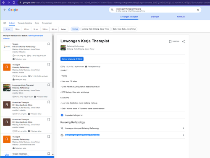Share the job with the share icon

pyautogui.click(x=184, y=41)
